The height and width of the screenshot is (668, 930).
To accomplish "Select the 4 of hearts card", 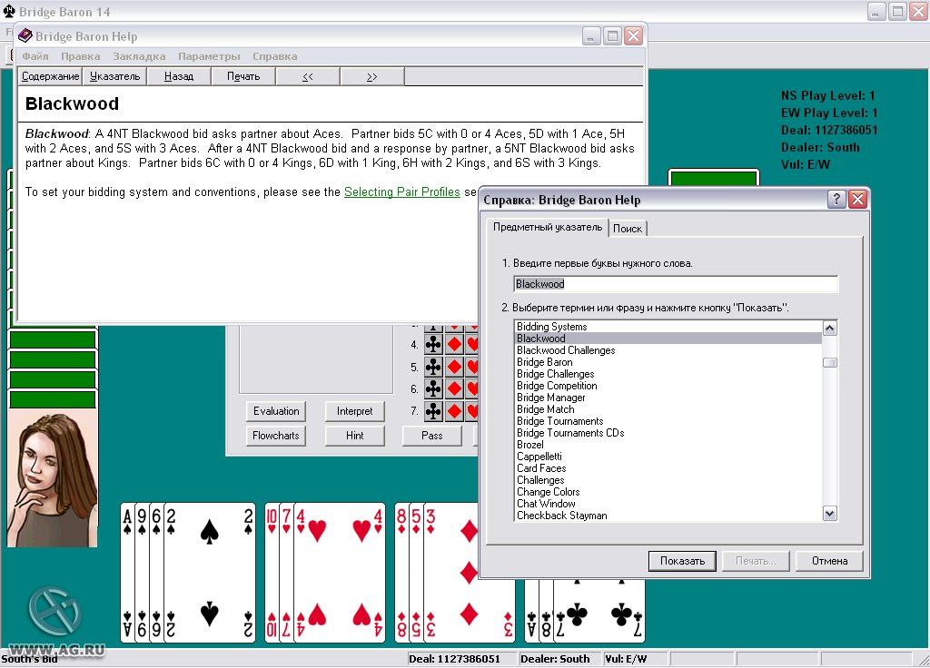I will tap(339, 573).
